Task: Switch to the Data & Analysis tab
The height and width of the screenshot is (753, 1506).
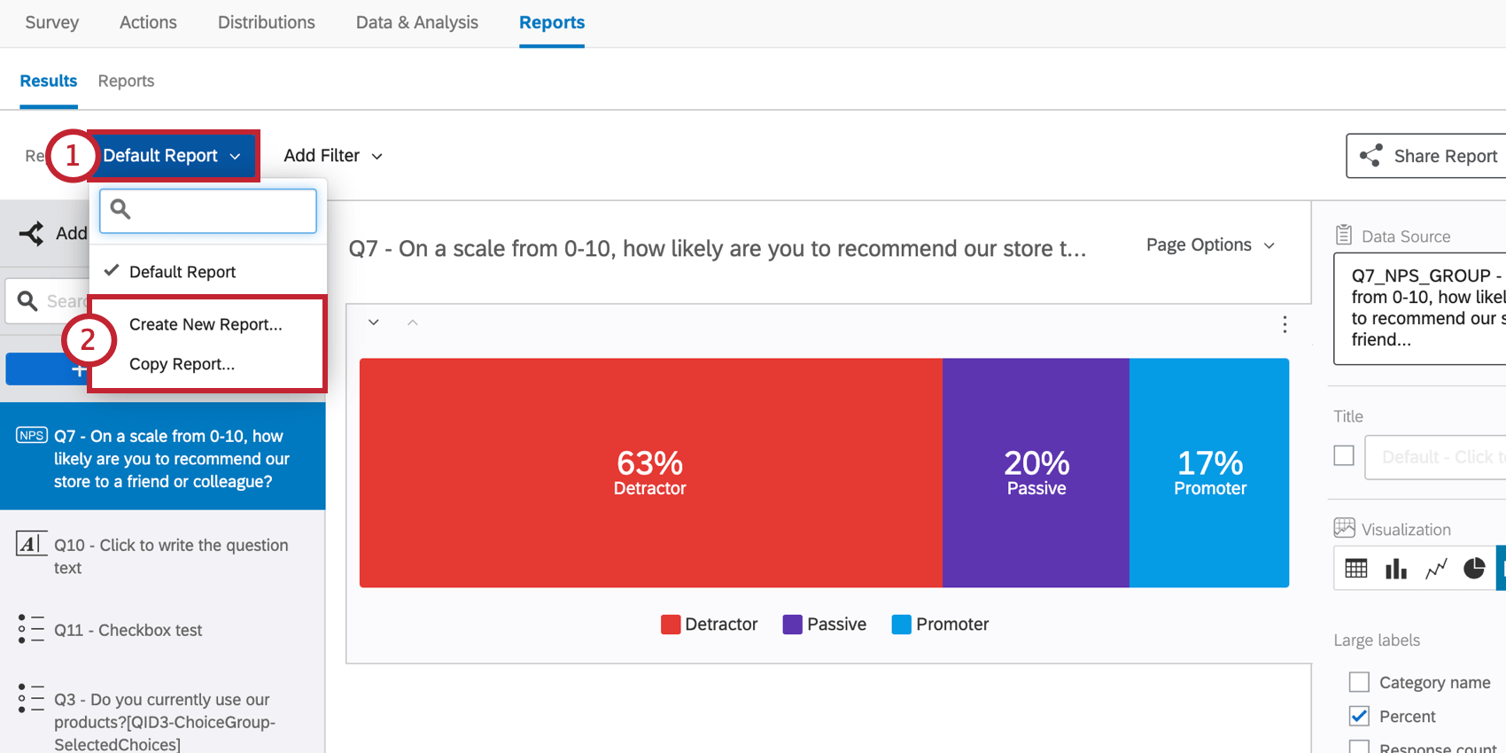Action: coord(417,22)
